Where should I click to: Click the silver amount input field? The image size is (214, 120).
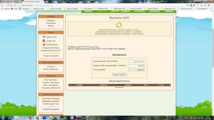pos(136,66)
